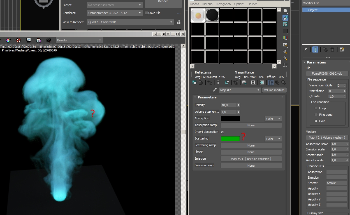Open the Renderer dropdown
Image resolution: width=350 pixels, height=215 pixels.
(115, 13)
